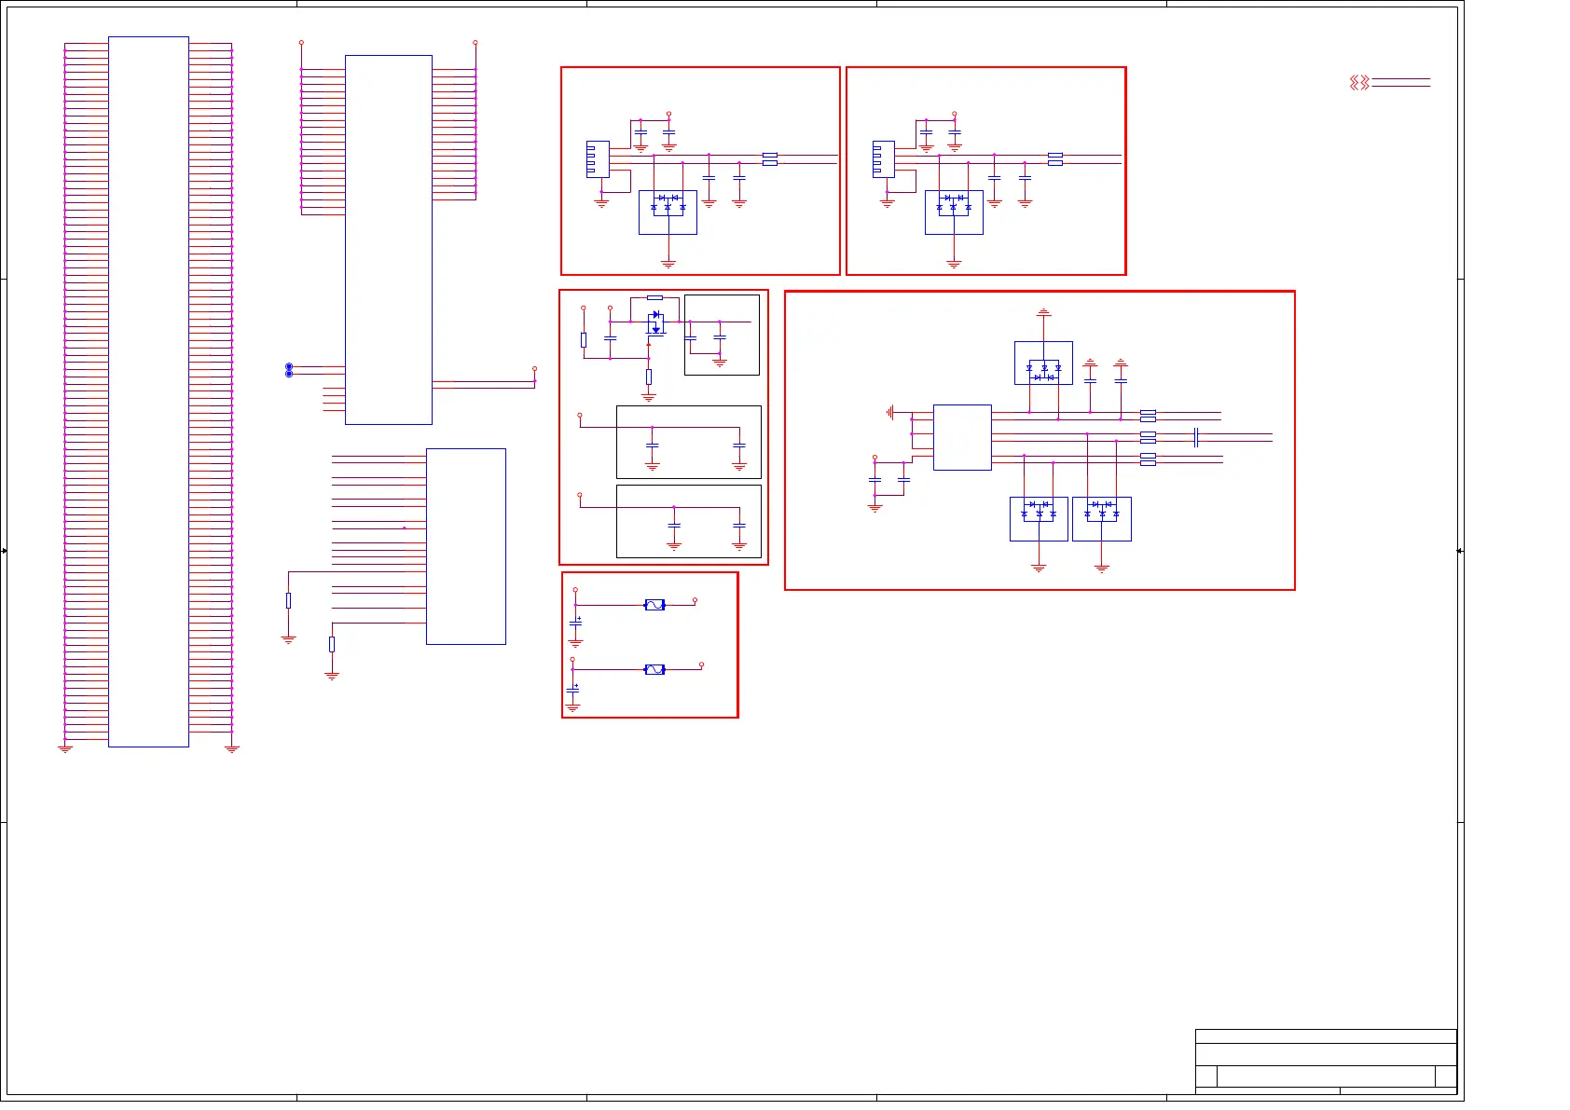This screenshot has height=1110, width=1570.
Task: Select the lower fuse symbol in the bottom red box
Action: tap(654, 669)
